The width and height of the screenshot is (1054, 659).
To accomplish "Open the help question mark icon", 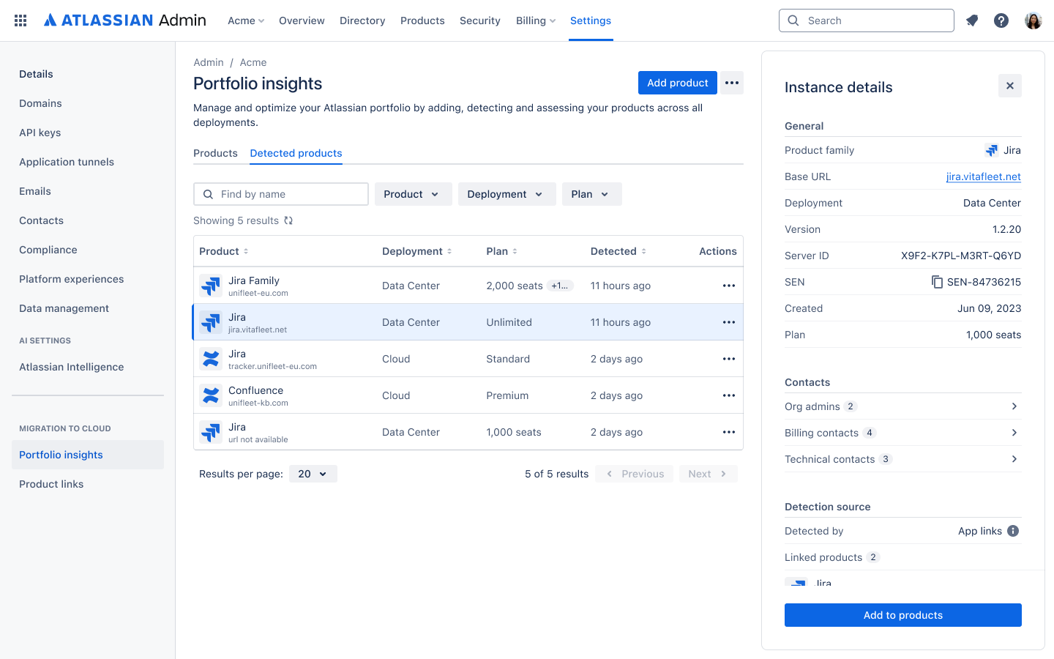I will [1001, 21].
